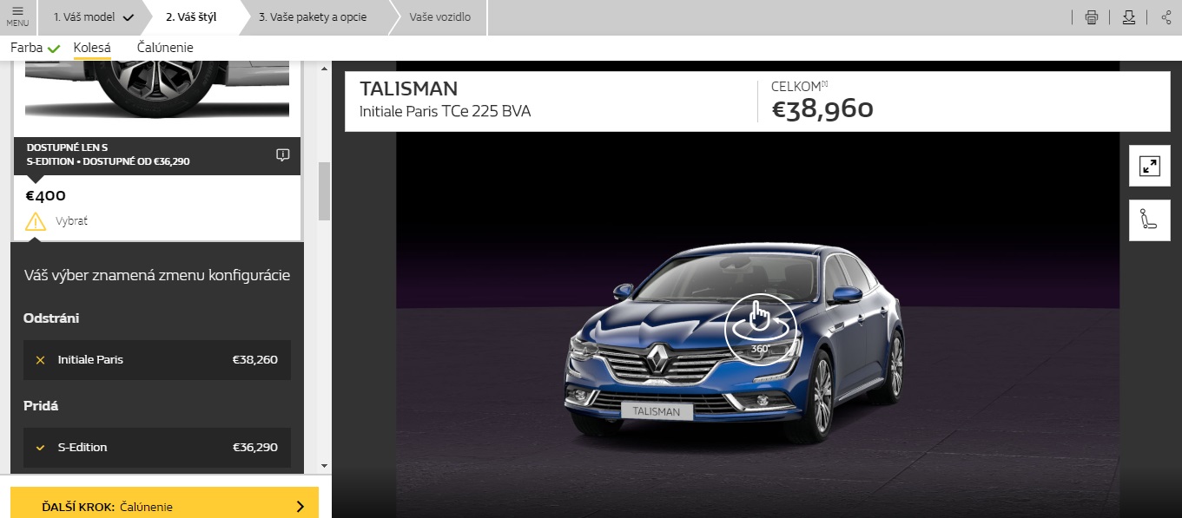Open info icon on the S-Edition availability banner
Screen dimensions: 1182x518
click(282, 154)
